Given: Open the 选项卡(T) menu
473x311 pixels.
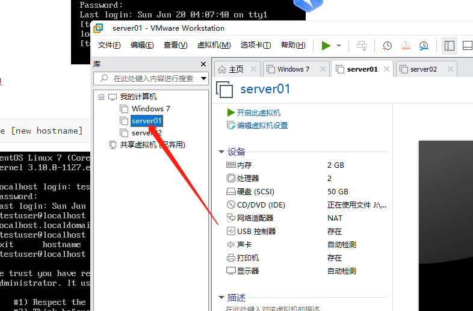Looking at the screenshot, I should point(256,45).
